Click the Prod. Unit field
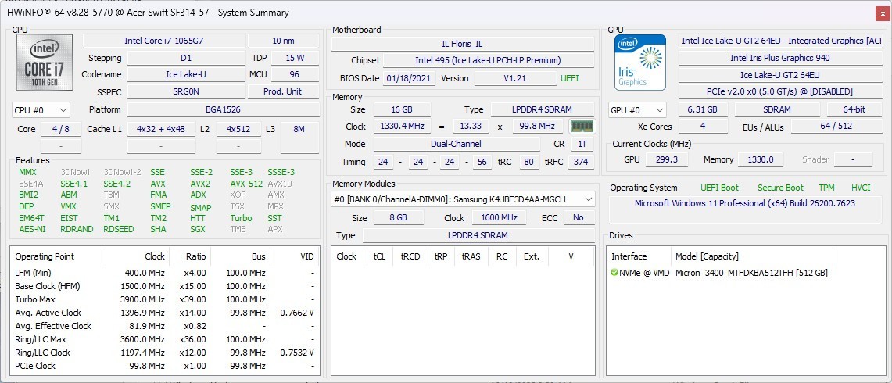892x383 pixels. click(283, 91)
